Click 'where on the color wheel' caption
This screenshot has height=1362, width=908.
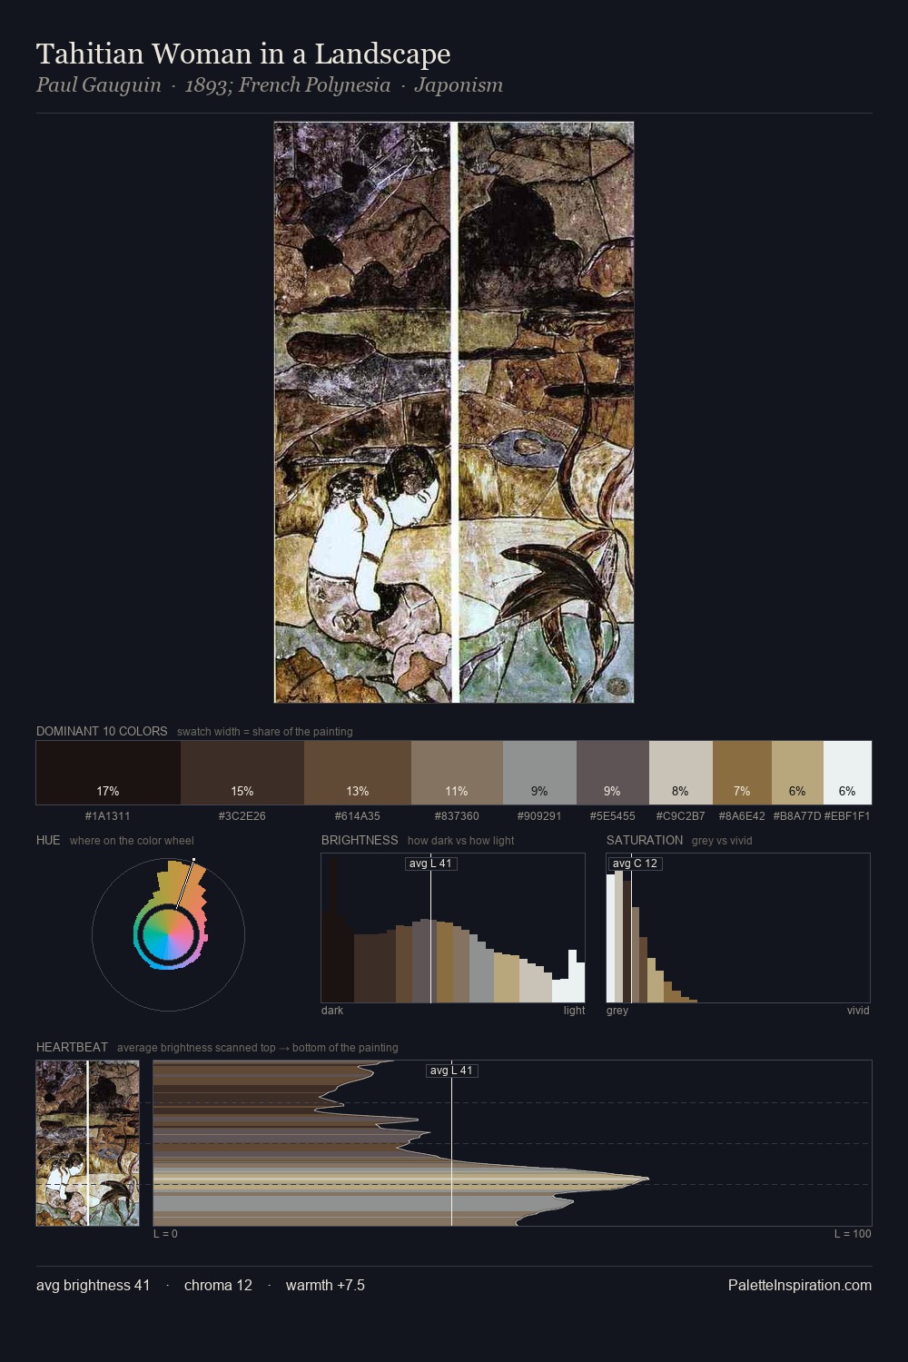[132, 841]
